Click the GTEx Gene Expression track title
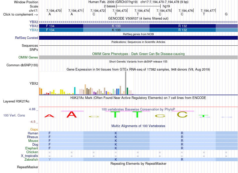 [138, 69]
